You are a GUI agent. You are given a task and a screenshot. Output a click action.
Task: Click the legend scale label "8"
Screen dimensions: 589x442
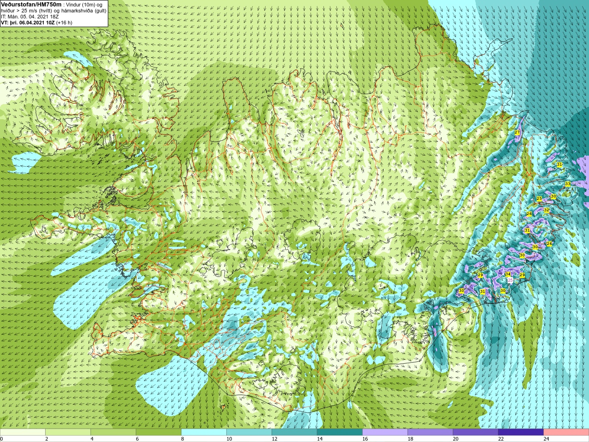coord(182,439)
